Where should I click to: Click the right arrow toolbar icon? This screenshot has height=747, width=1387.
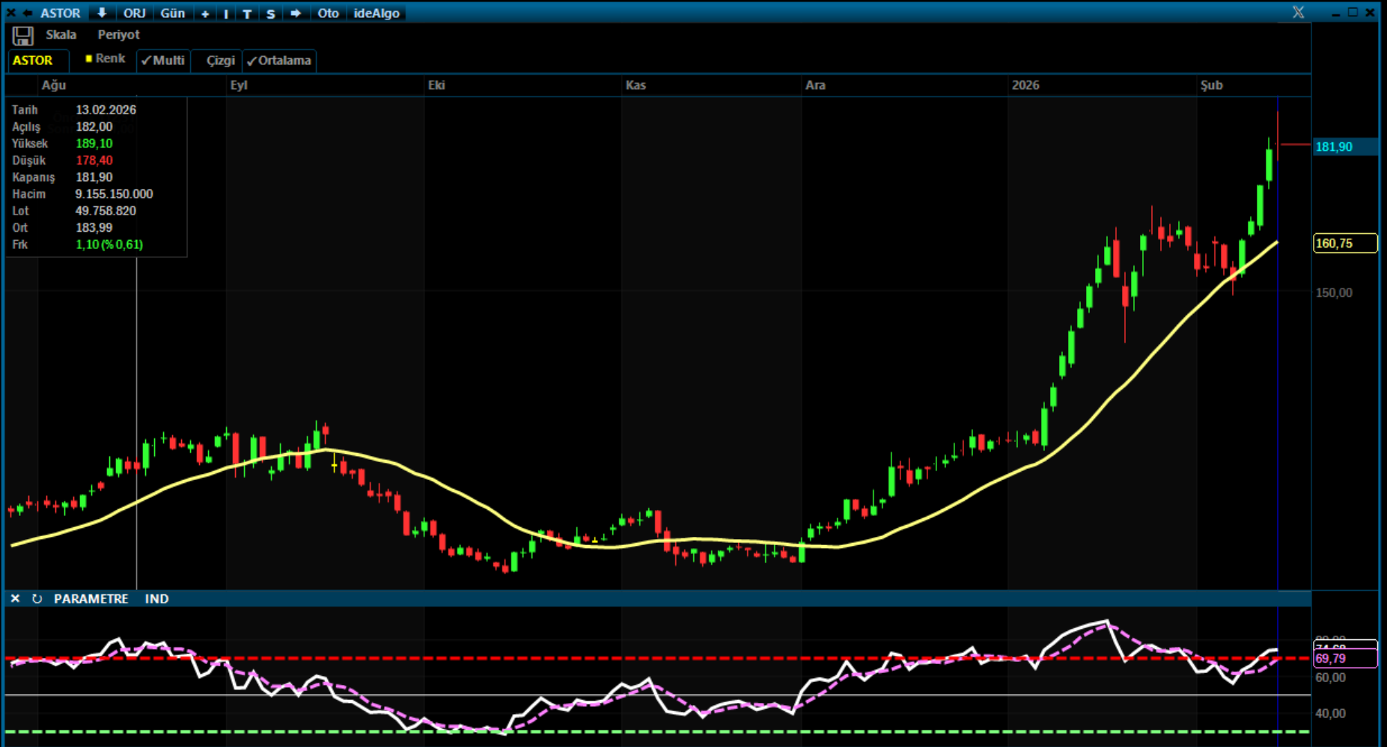click(296, 13)
